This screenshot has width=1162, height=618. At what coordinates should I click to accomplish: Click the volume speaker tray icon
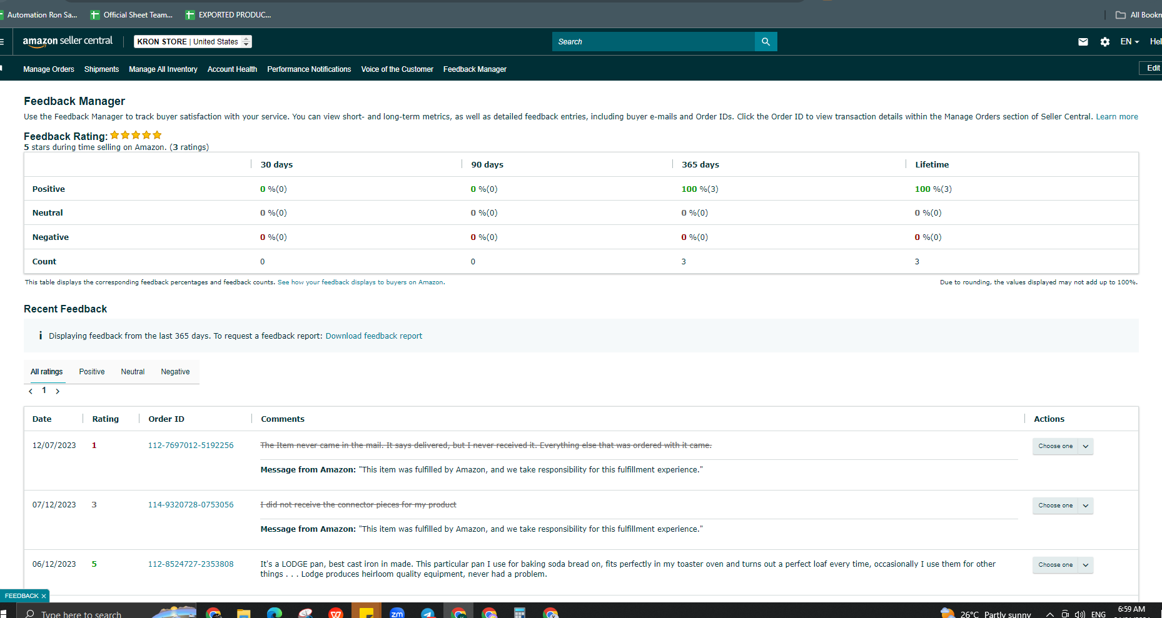(x=1079, y=614)
